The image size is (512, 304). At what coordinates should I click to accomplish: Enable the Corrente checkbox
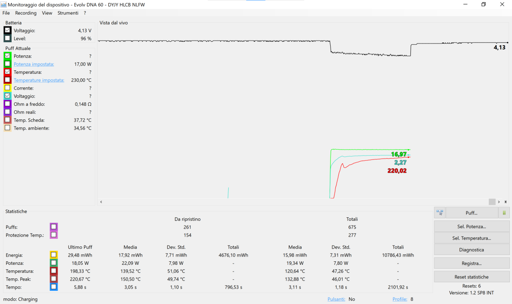click(x=7, y=88)
